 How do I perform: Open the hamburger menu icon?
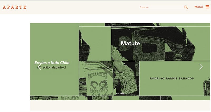pyautogui.click(x=207, y=7)
